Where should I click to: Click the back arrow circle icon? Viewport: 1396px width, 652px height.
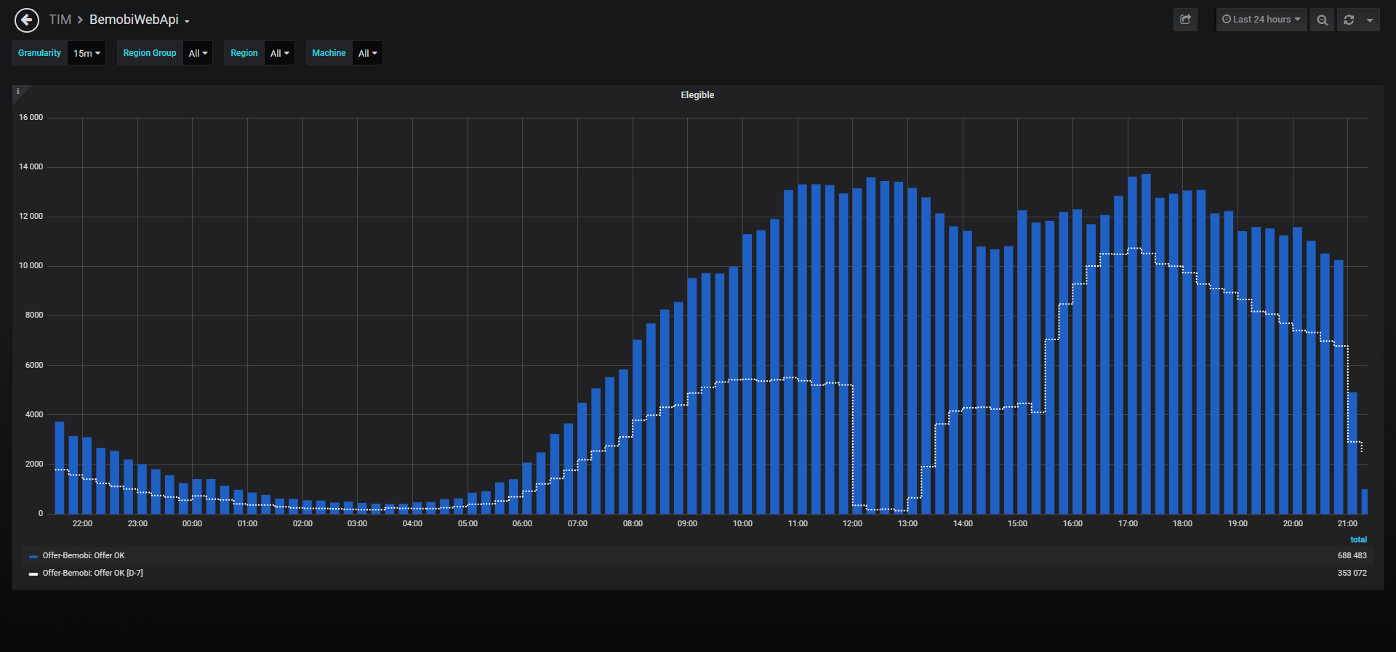(27, 20)
